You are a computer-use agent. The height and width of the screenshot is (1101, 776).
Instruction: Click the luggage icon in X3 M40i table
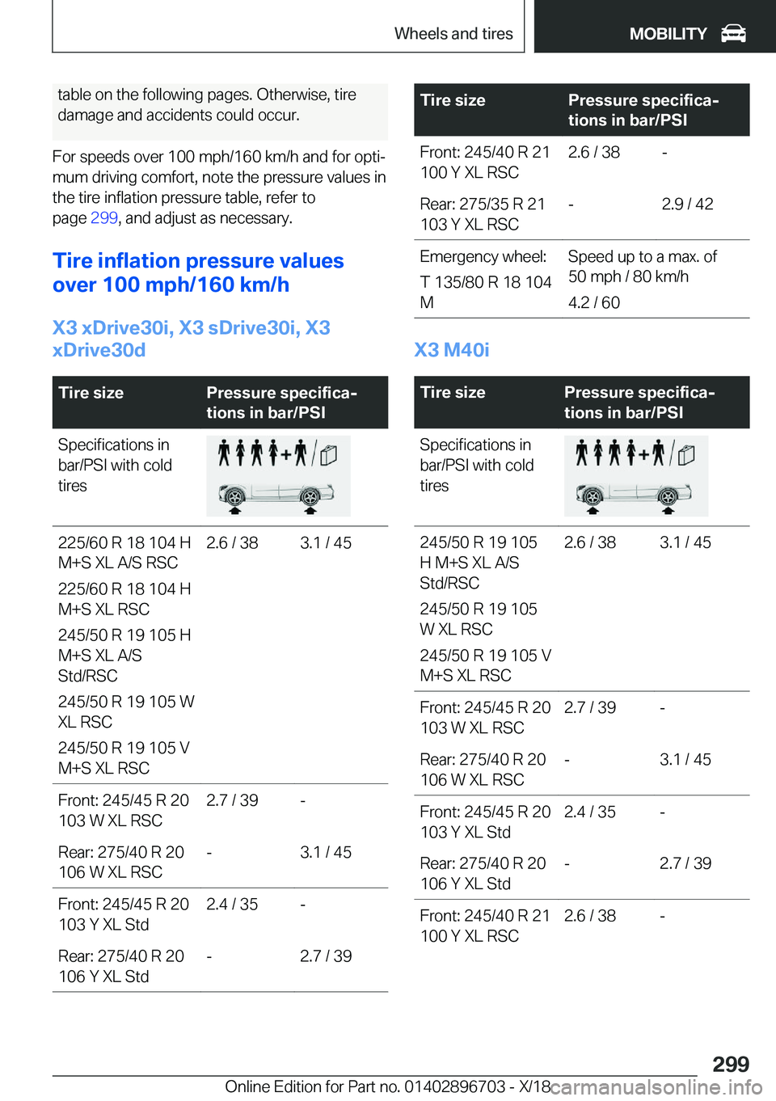686,455
